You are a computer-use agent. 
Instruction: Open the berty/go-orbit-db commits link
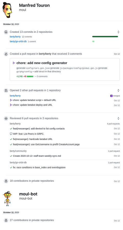(18, 41)
